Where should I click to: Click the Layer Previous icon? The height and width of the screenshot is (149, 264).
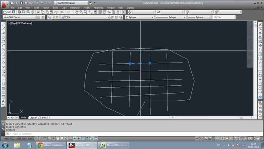click(116, 17)
